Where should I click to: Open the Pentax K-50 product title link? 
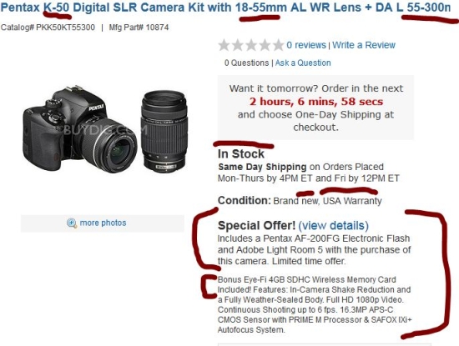[225, 8]
